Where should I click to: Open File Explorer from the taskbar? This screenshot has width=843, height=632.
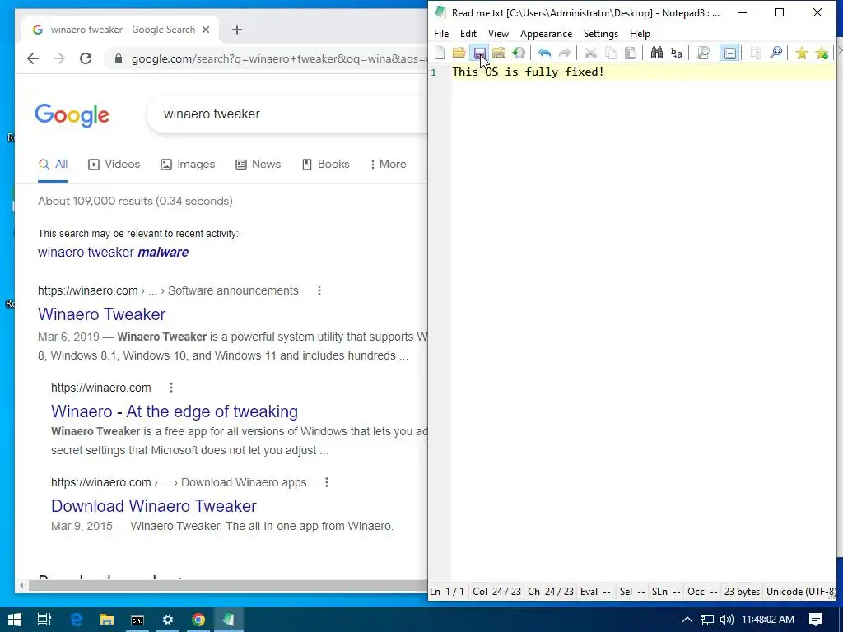tap(107, 620)
